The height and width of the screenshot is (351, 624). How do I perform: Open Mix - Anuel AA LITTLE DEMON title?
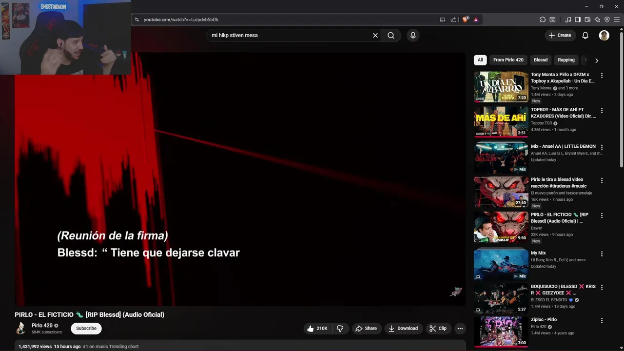click(563, 146)
